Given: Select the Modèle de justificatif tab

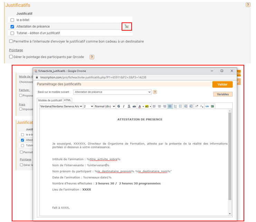Looking at the screenshot, I should pos(50,100).
